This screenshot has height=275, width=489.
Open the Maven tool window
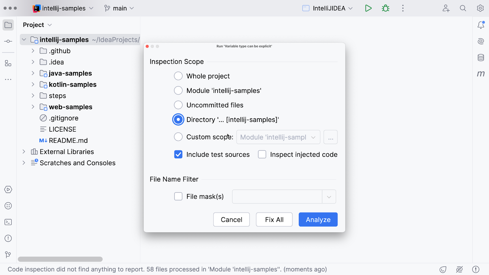pyautogui.click(x=481, y=74)
